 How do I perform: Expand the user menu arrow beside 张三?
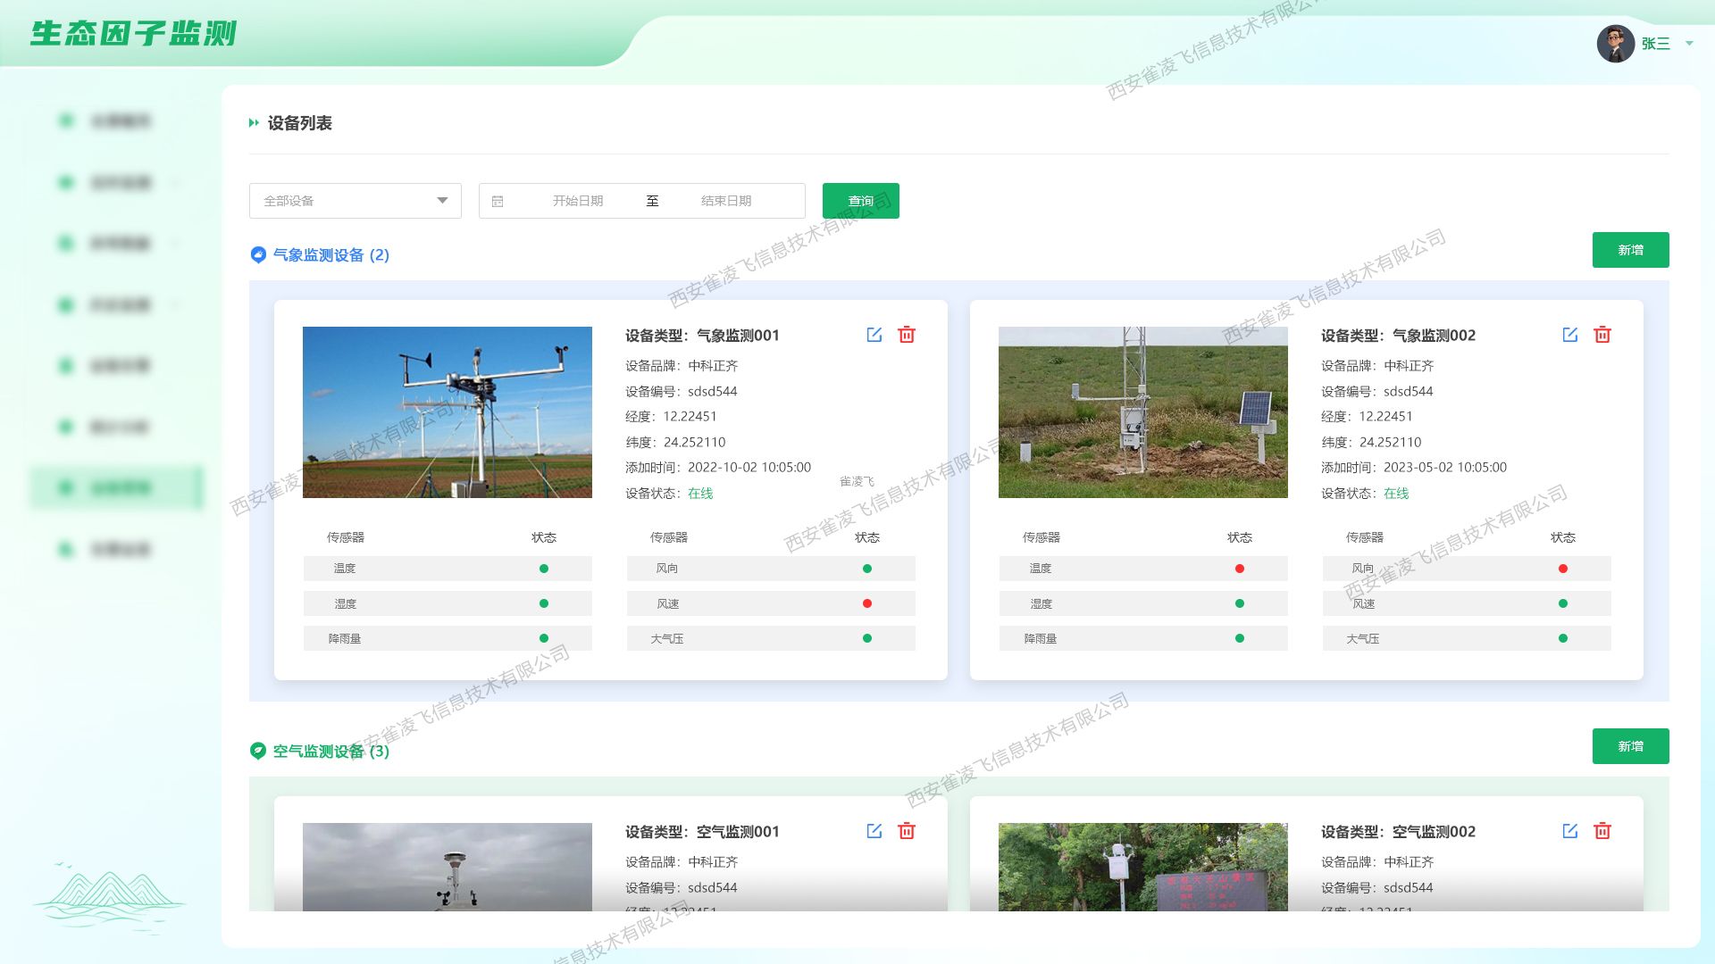[x=1689, y=43]
